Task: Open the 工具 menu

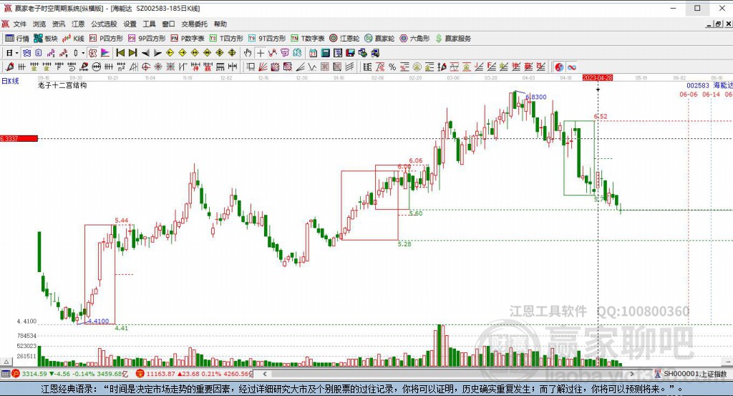Action: click(149, 24)
